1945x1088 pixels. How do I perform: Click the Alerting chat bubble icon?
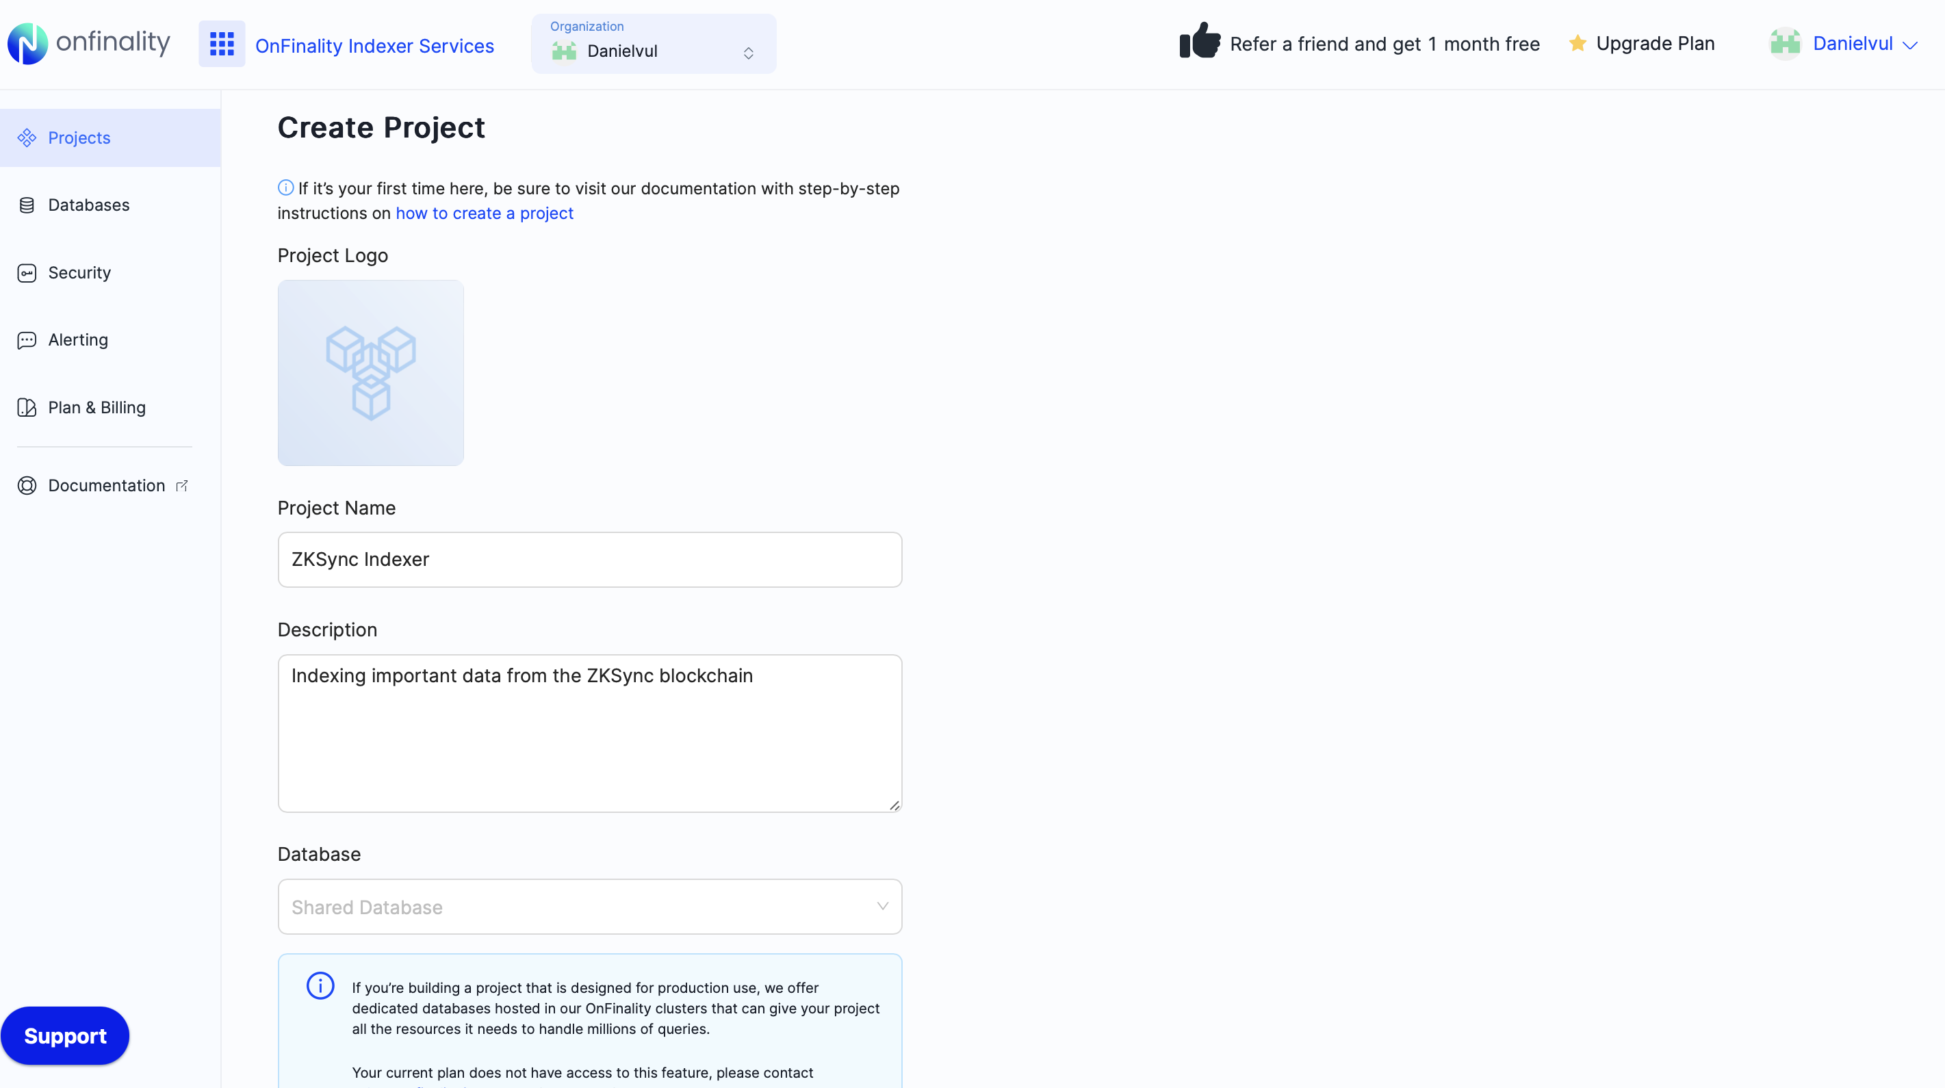pos(27,340)
